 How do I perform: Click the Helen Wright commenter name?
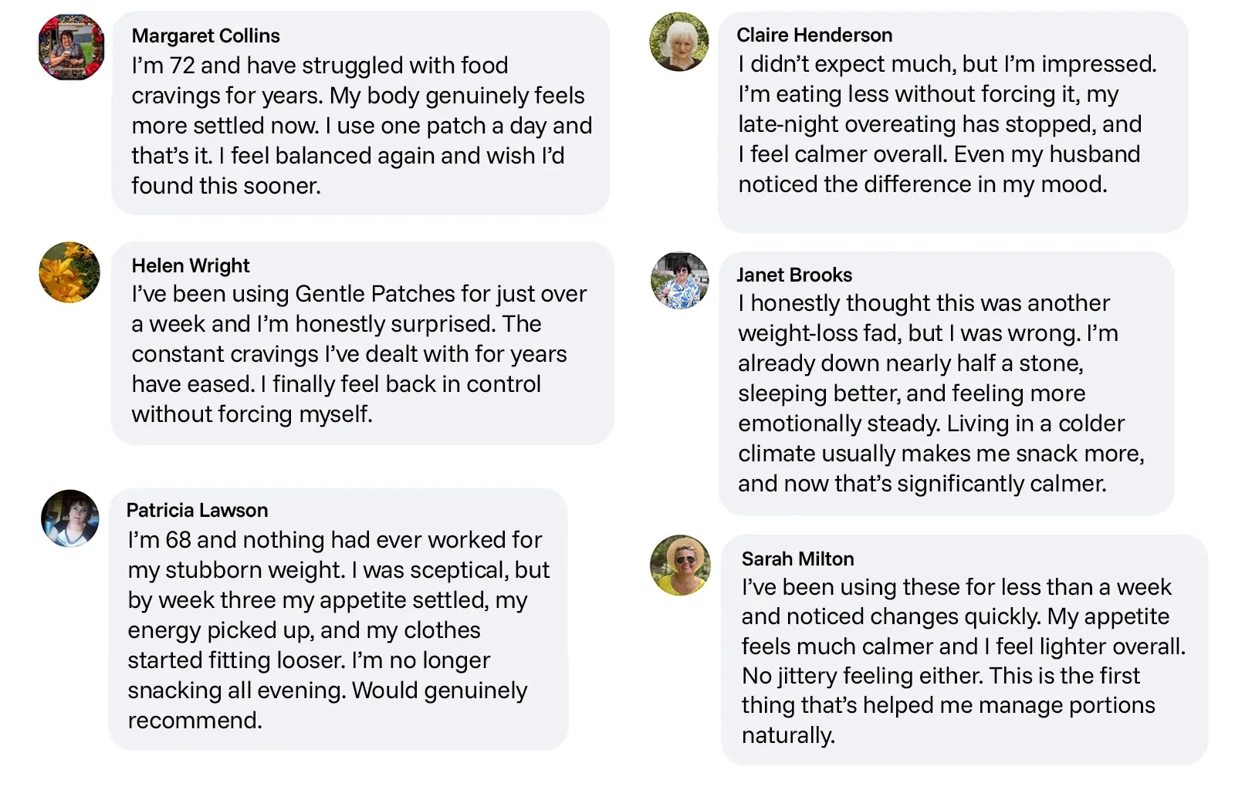[x=191, y=265]
